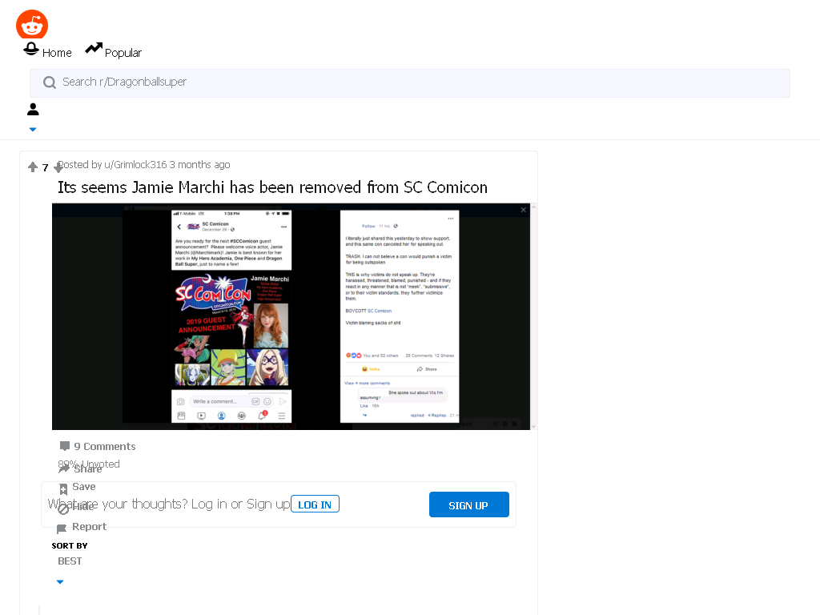The image size is (820, 615).
Task: Save the post
Action: (83, 486)
